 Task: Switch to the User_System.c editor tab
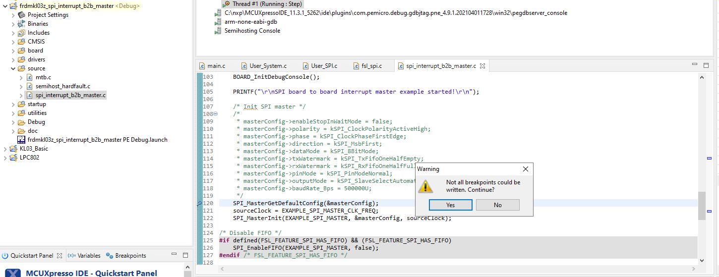pyautogui.click(x=264, y=65)
